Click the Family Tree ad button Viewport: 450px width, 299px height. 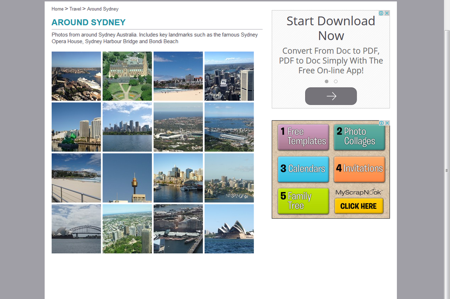(x=303, y=201)
